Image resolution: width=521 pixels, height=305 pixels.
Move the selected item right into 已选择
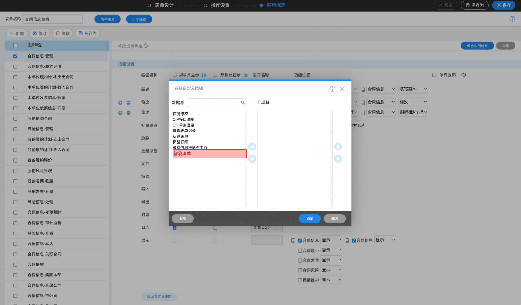[x=252, y=147]
